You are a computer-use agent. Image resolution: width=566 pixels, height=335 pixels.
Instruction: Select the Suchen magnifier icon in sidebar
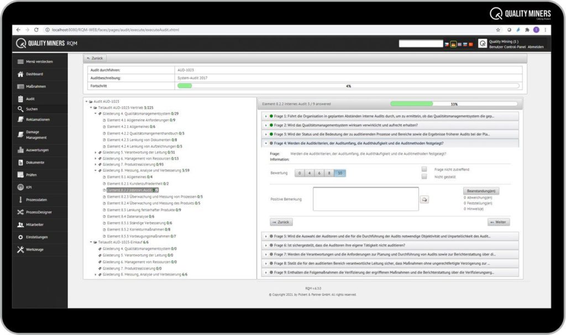click(19, 109)
